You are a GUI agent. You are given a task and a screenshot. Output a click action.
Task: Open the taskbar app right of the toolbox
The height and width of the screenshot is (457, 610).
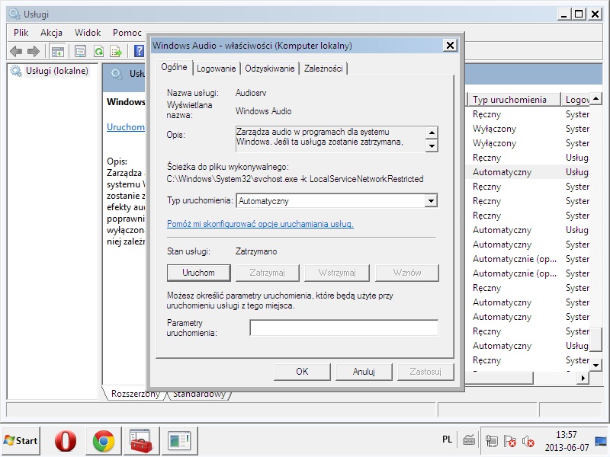tap(179, 441)
